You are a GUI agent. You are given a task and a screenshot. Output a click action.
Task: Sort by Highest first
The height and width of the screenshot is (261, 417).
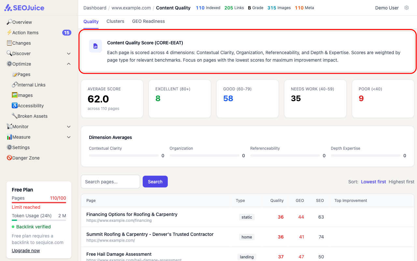pos(401,182)
